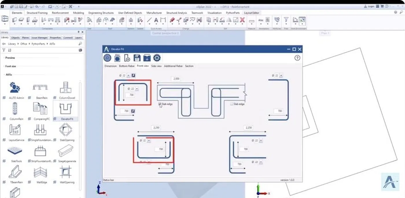
Task: Click the Abc annotation tool in ribbon
Action: pos(261,20)
